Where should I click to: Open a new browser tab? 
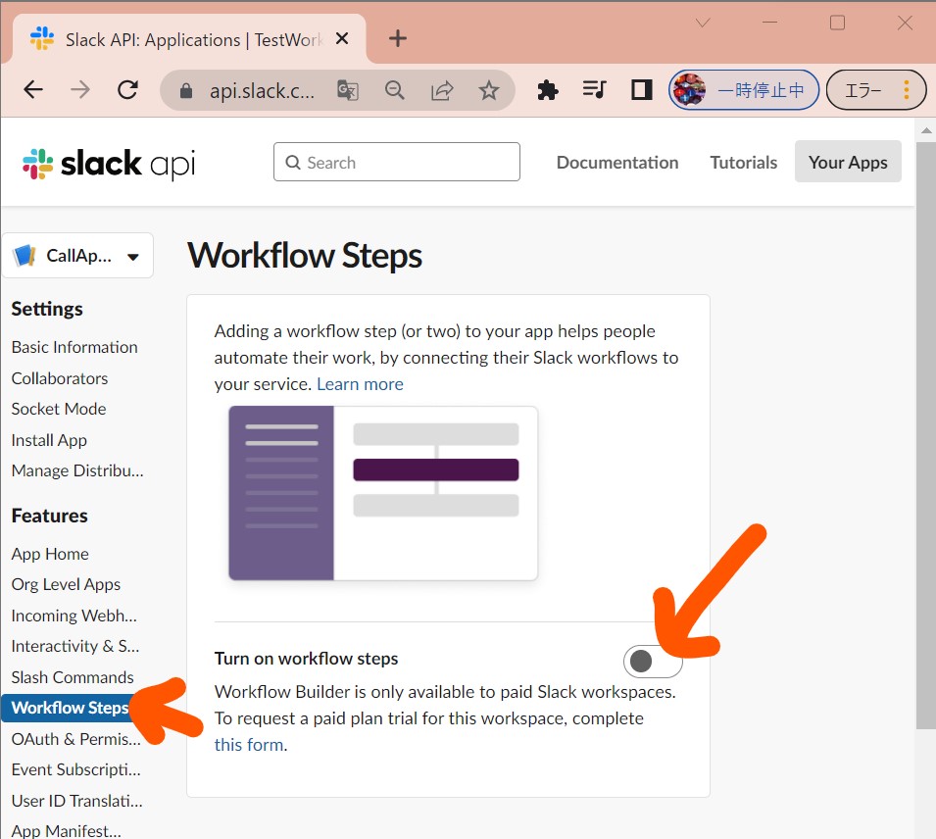pyautogui.click(x=398, y=39)
